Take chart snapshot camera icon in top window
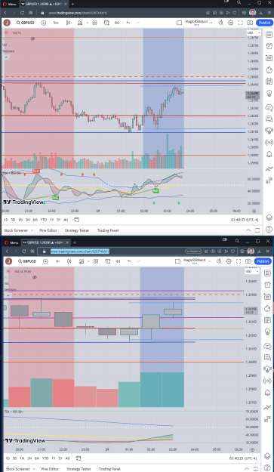 pyautogui.click(x=250, y=23)
